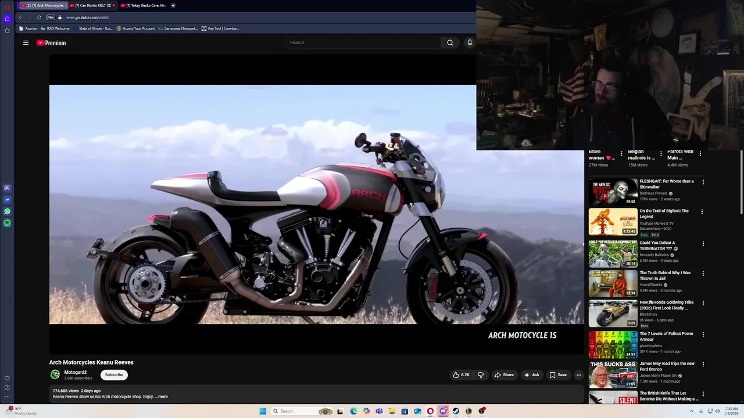Subscribe to the Motogaráž channel
This screenshot has height=418, width=744.
114,375
